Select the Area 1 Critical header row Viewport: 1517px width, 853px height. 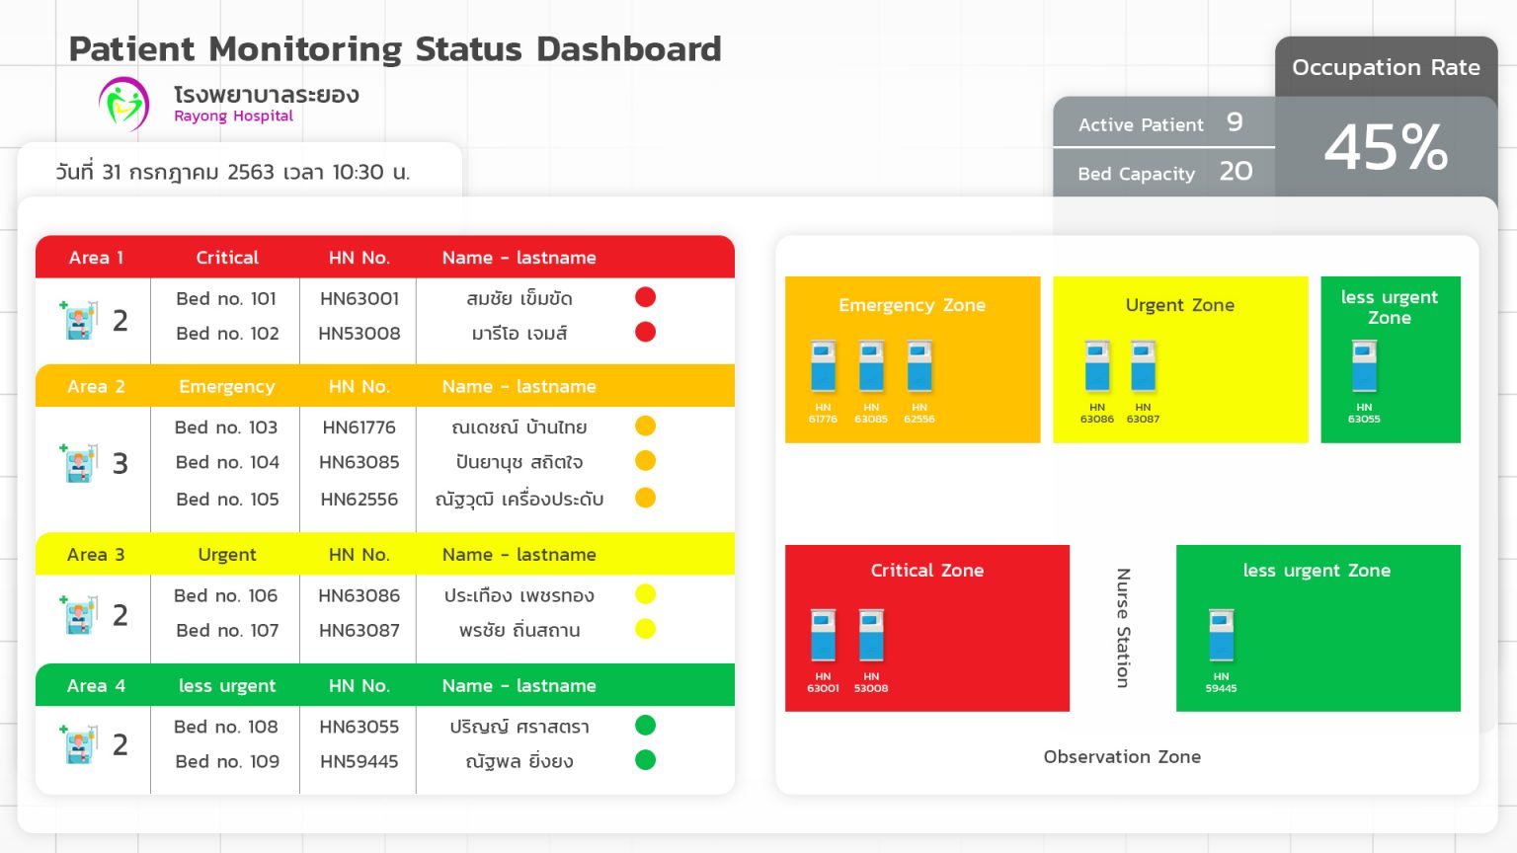[x=385, y=258]
